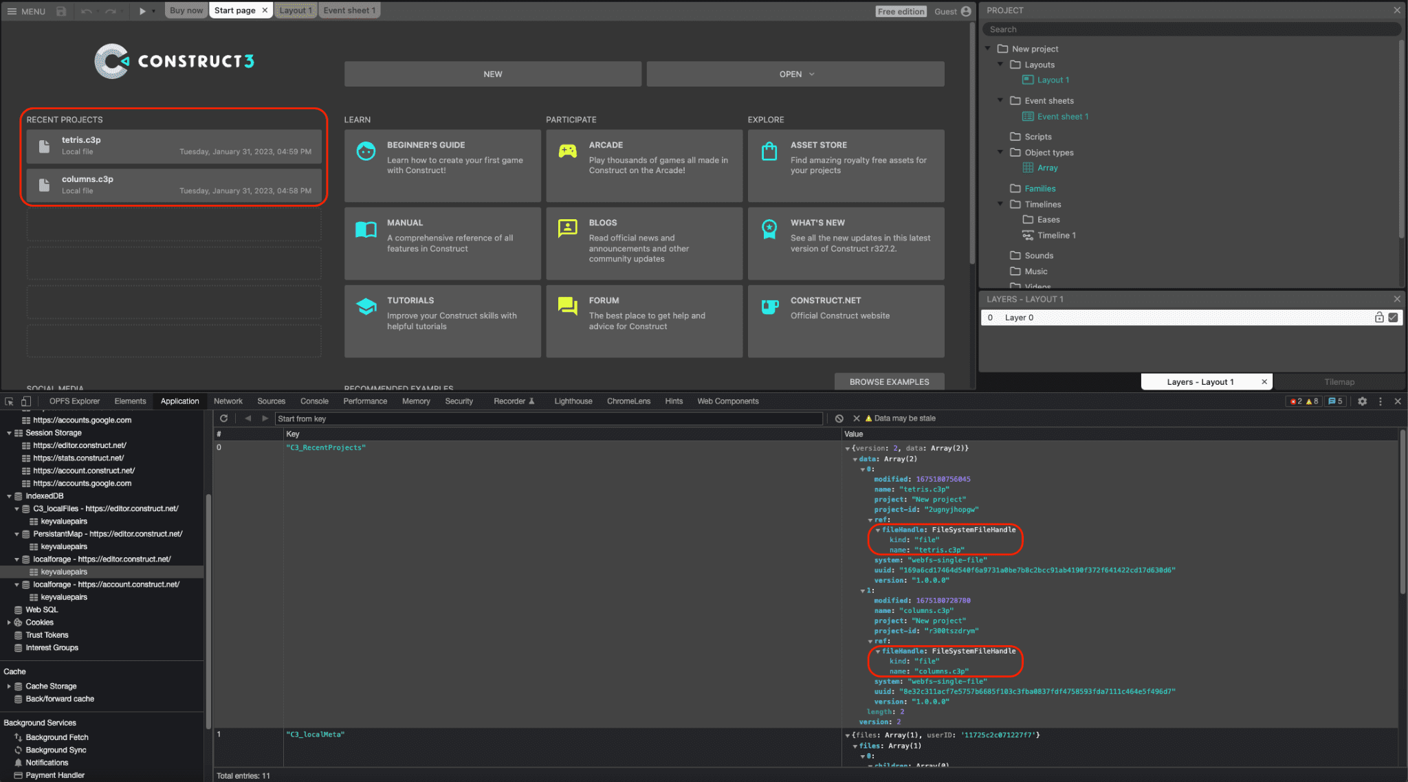1408x782 pixels.
Task: Click the Browse Examples button
Action: [x=887, y=381]
